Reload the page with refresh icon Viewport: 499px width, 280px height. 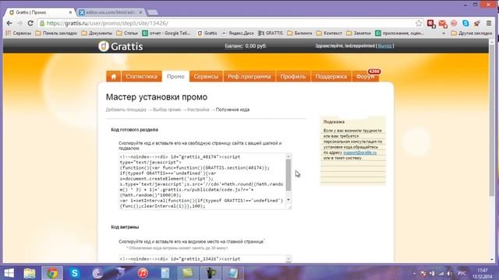pos(30,23)
